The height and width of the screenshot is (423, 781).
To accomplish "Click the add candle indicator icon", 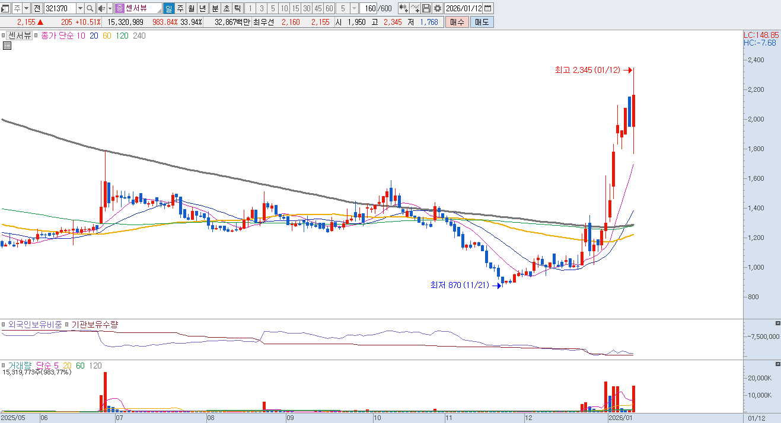I will (403, 8).
